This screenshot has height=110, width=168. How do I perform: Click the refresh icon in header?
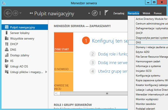click(x=95, y=13)
